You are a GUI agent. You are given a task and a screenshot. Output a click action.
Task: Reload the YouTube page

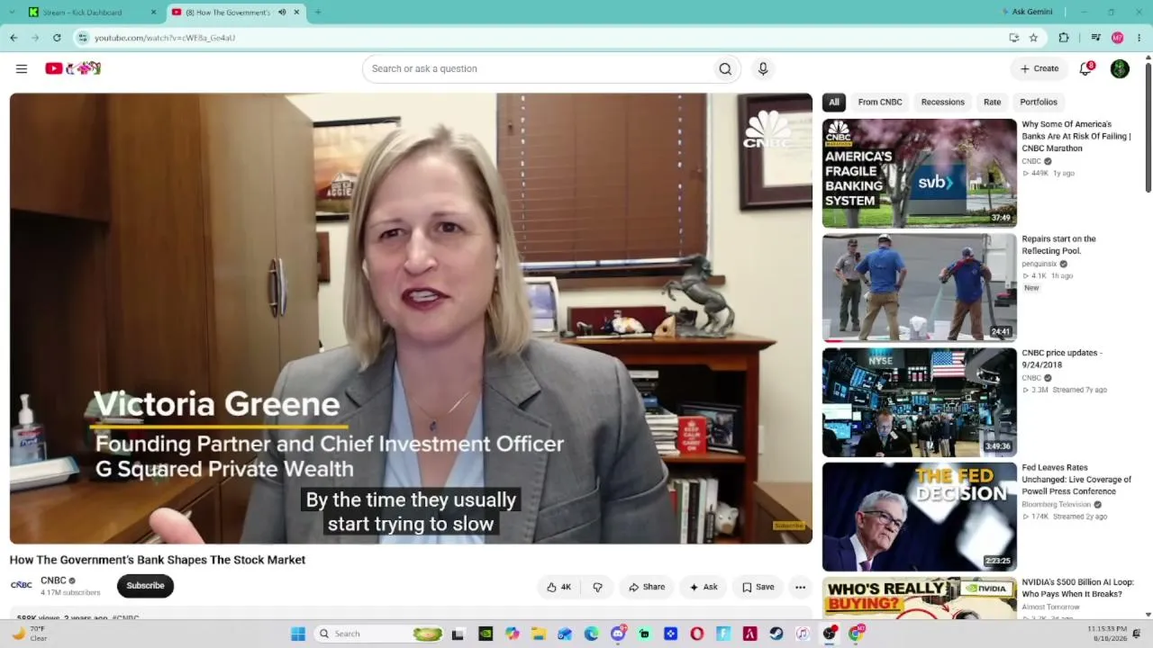click(x=57, y=38)
